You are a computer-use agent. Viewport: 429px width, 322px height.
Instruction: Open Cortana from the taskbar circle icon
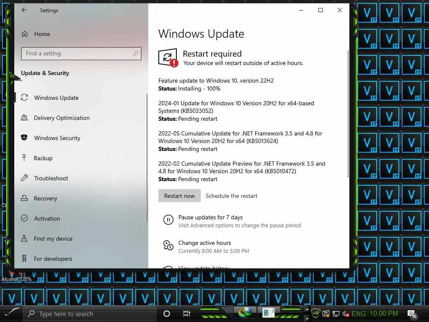point(166,314)
